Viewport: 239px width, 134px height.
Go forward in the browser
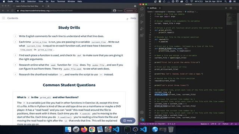tap(7, 11)
